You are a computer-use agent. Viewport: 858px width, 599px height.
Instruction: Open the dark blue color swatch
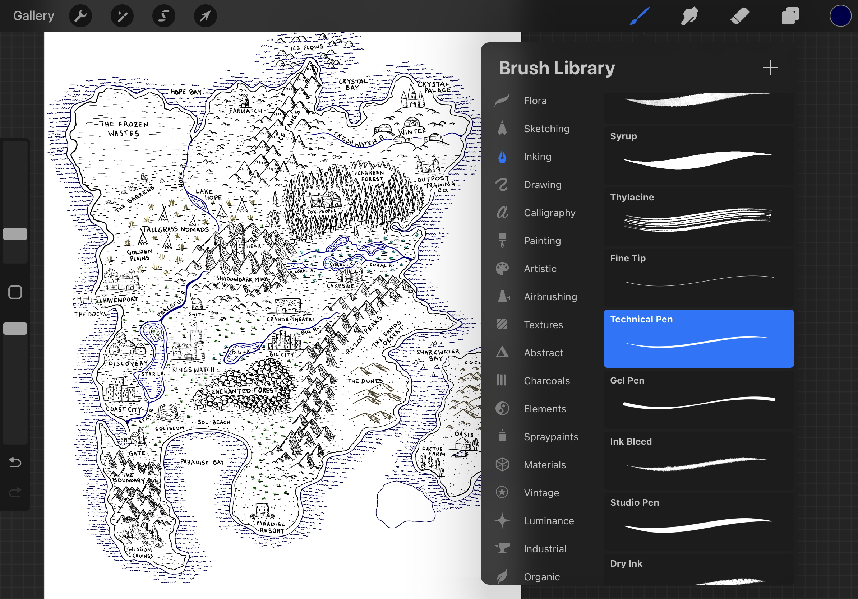[840, 16]
